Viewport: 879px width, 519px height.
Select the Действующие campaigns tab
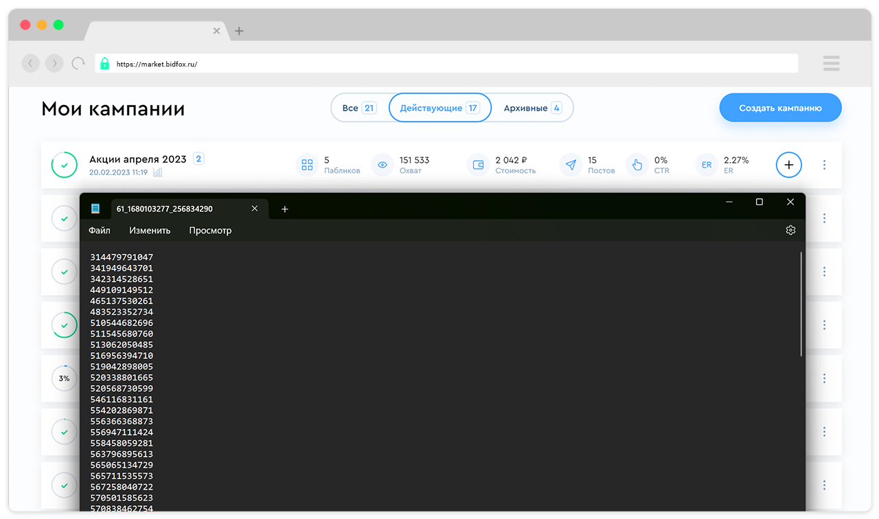point(439,108)
